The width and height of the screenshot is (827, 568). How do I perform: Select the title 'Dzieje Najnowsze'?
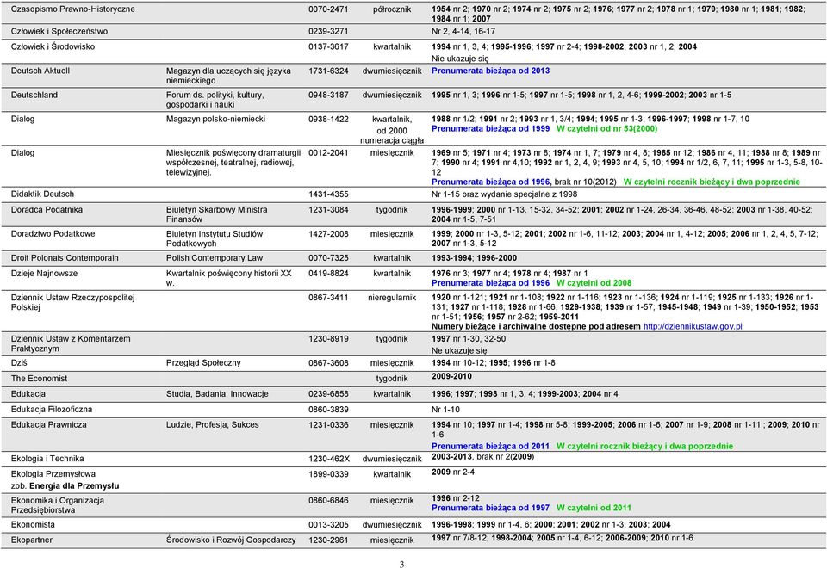pos(44,274)
